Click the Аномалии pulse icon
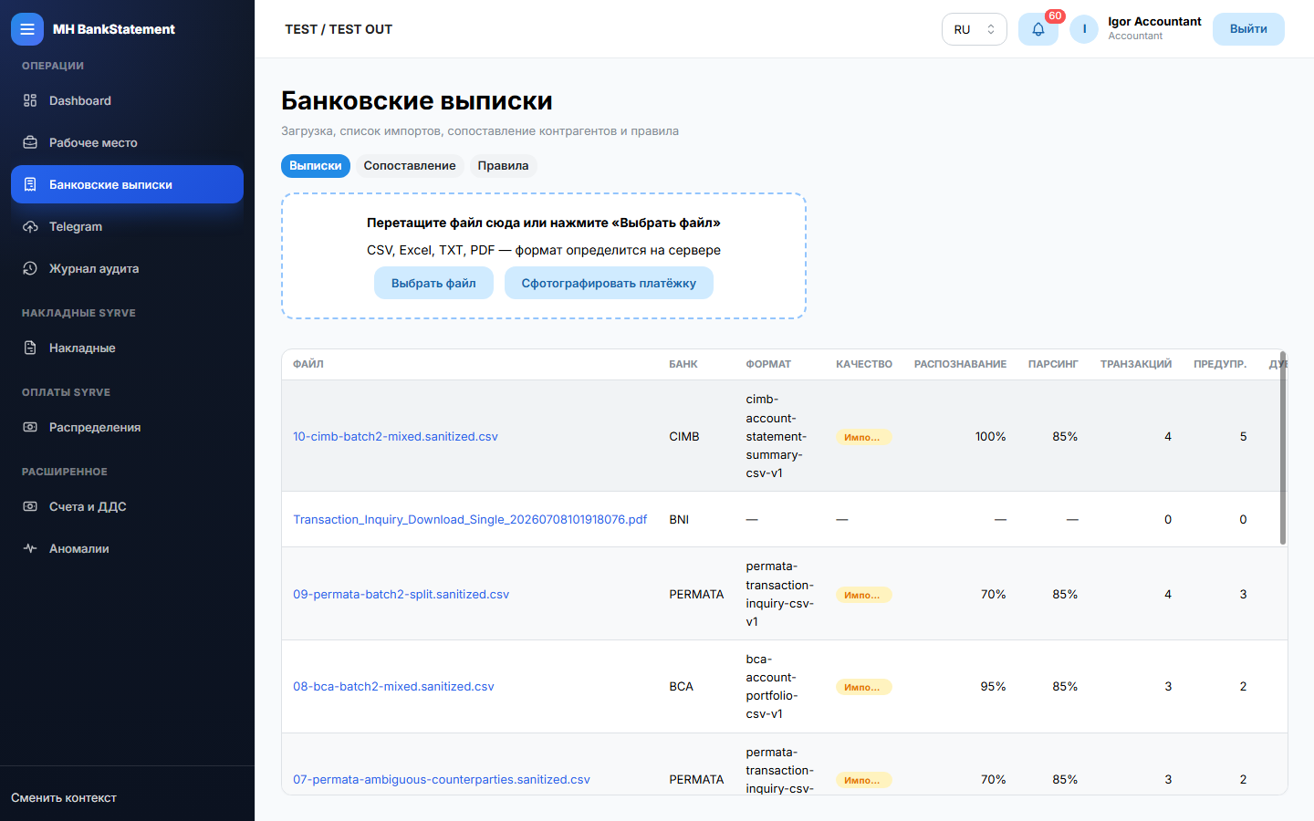This screenshot has height=821, width=1314. 30,548
